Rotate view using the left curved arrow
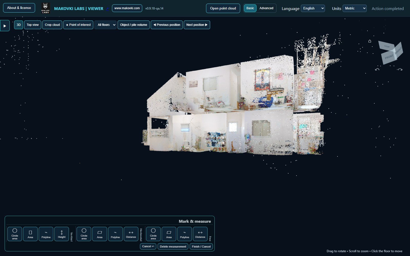This screenshot has height=256, width=410. 377,69
